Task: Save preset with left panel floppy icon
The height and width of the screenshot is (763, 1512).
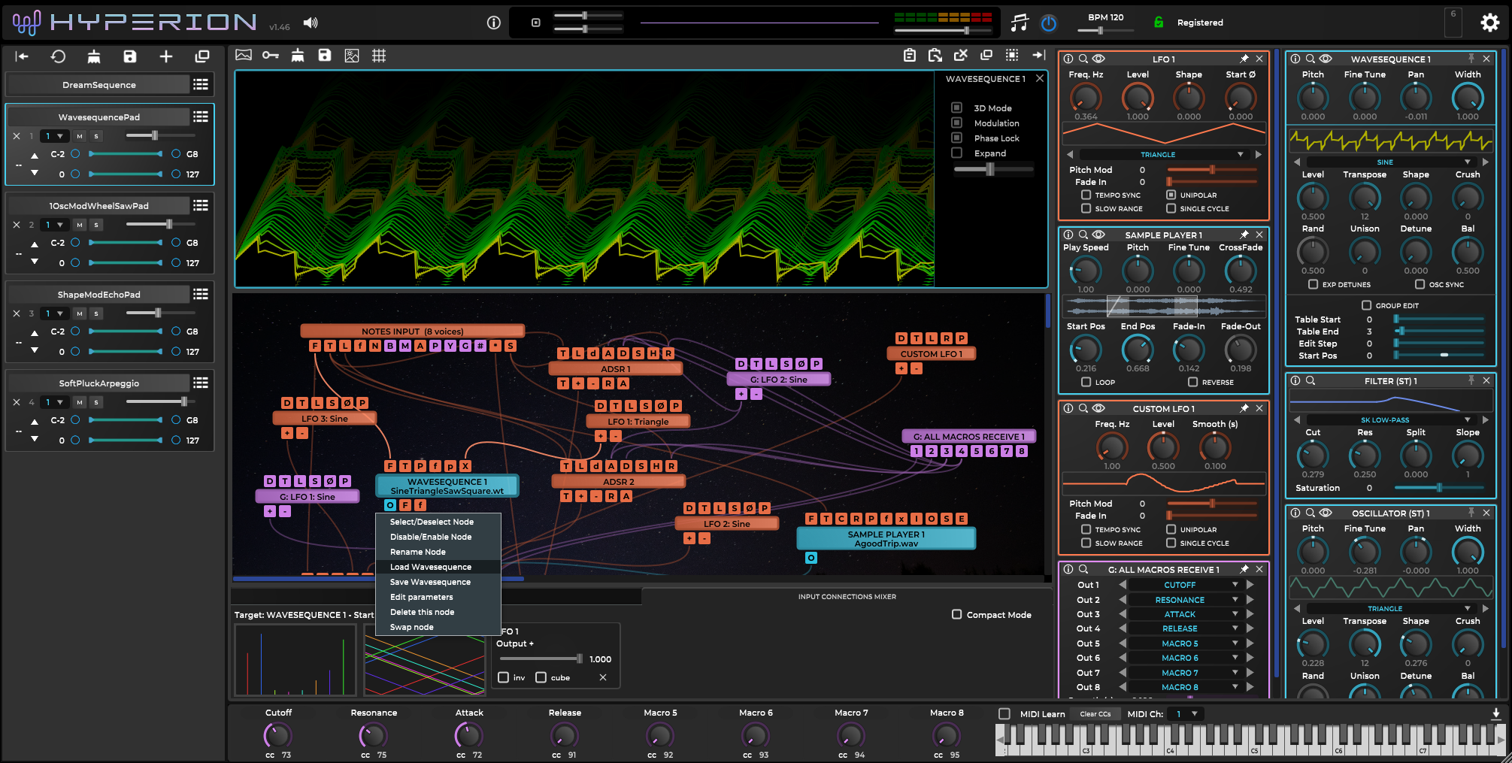Action: tap(130, 56)
